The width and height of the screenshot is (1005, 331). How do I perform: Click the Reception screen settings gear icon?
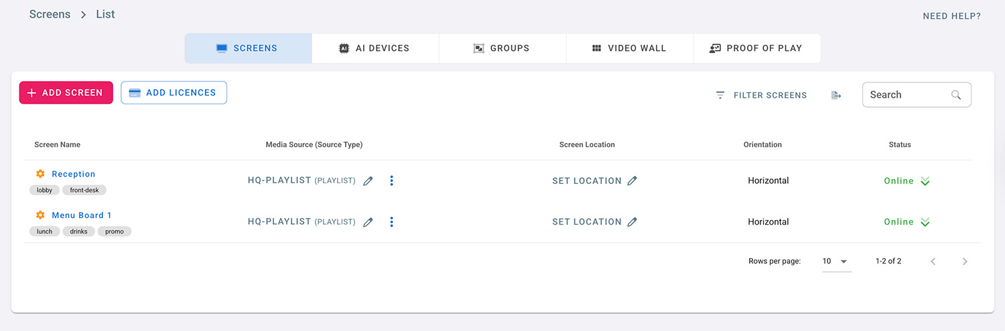(40, 174)
